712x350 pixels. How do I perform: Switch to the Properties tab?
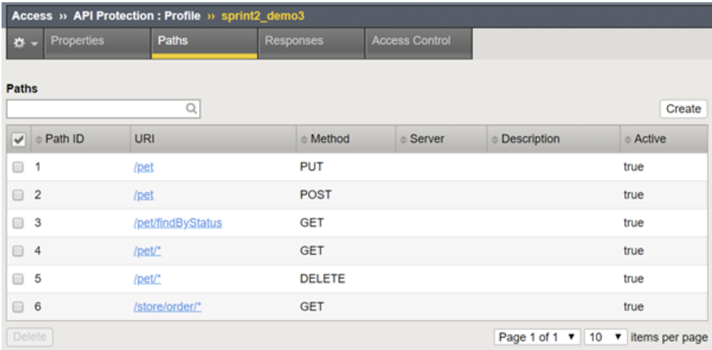click(x=77, y=41)
